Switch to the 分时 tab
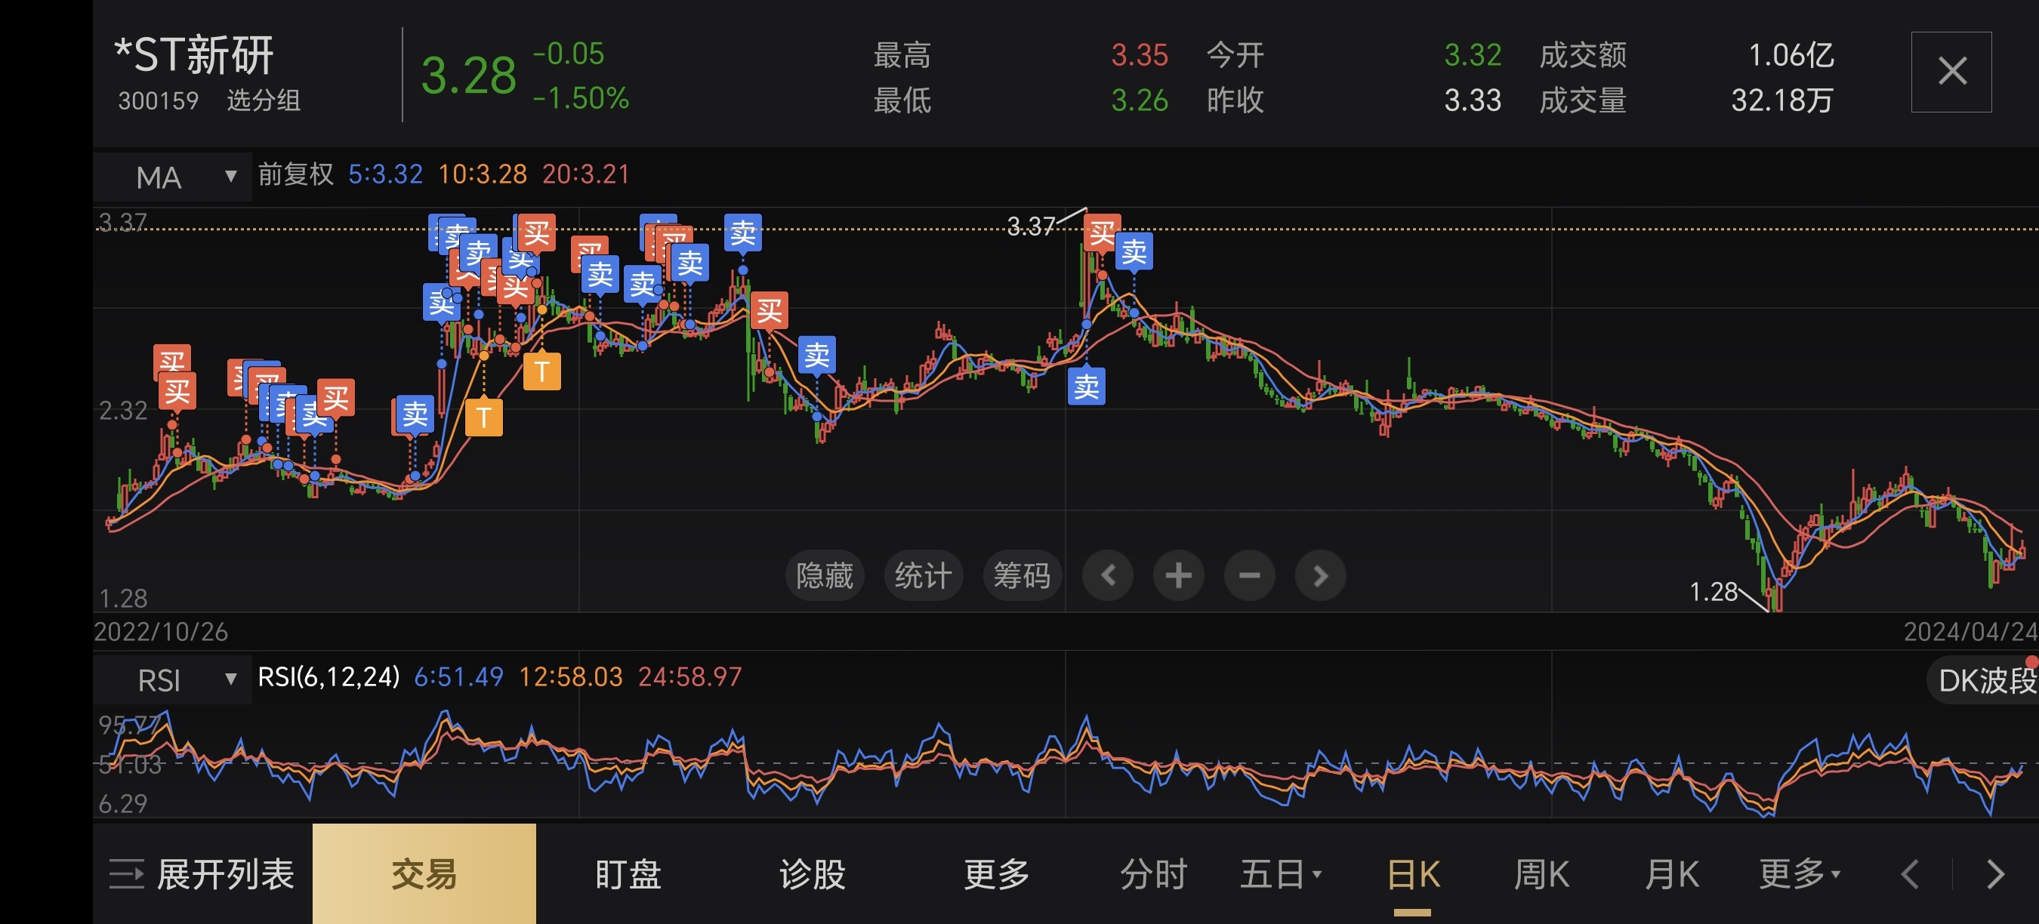 [1153, 874]
